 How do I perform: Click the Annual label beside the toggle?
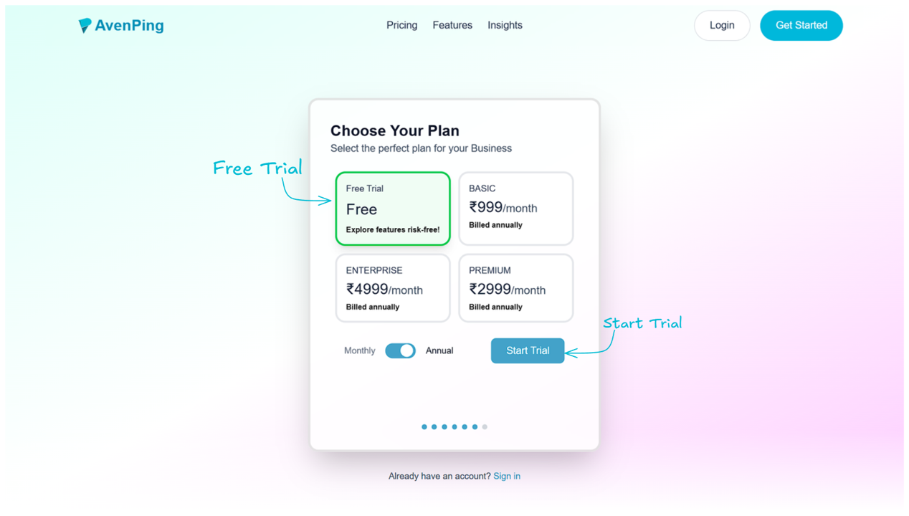coord(439,350)
